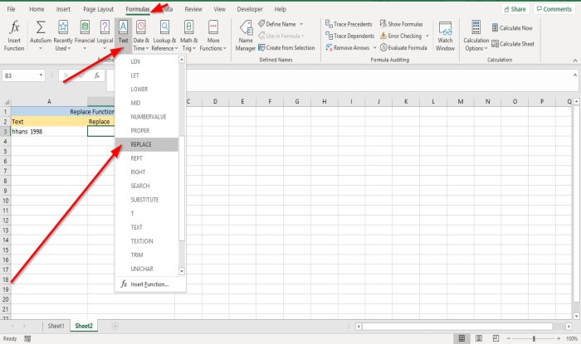The image size is (581, 344).
Task: Open the Name Box dropdown
Action: click(x=41, y=75)
